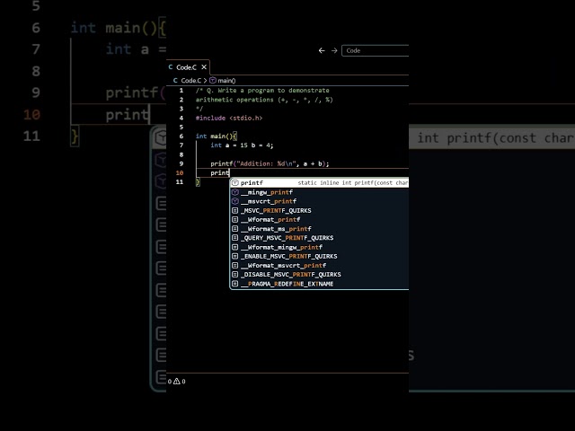Pick _MSVC_PRINTF_QUIRKS from suggestions

(x=319, y=210)
